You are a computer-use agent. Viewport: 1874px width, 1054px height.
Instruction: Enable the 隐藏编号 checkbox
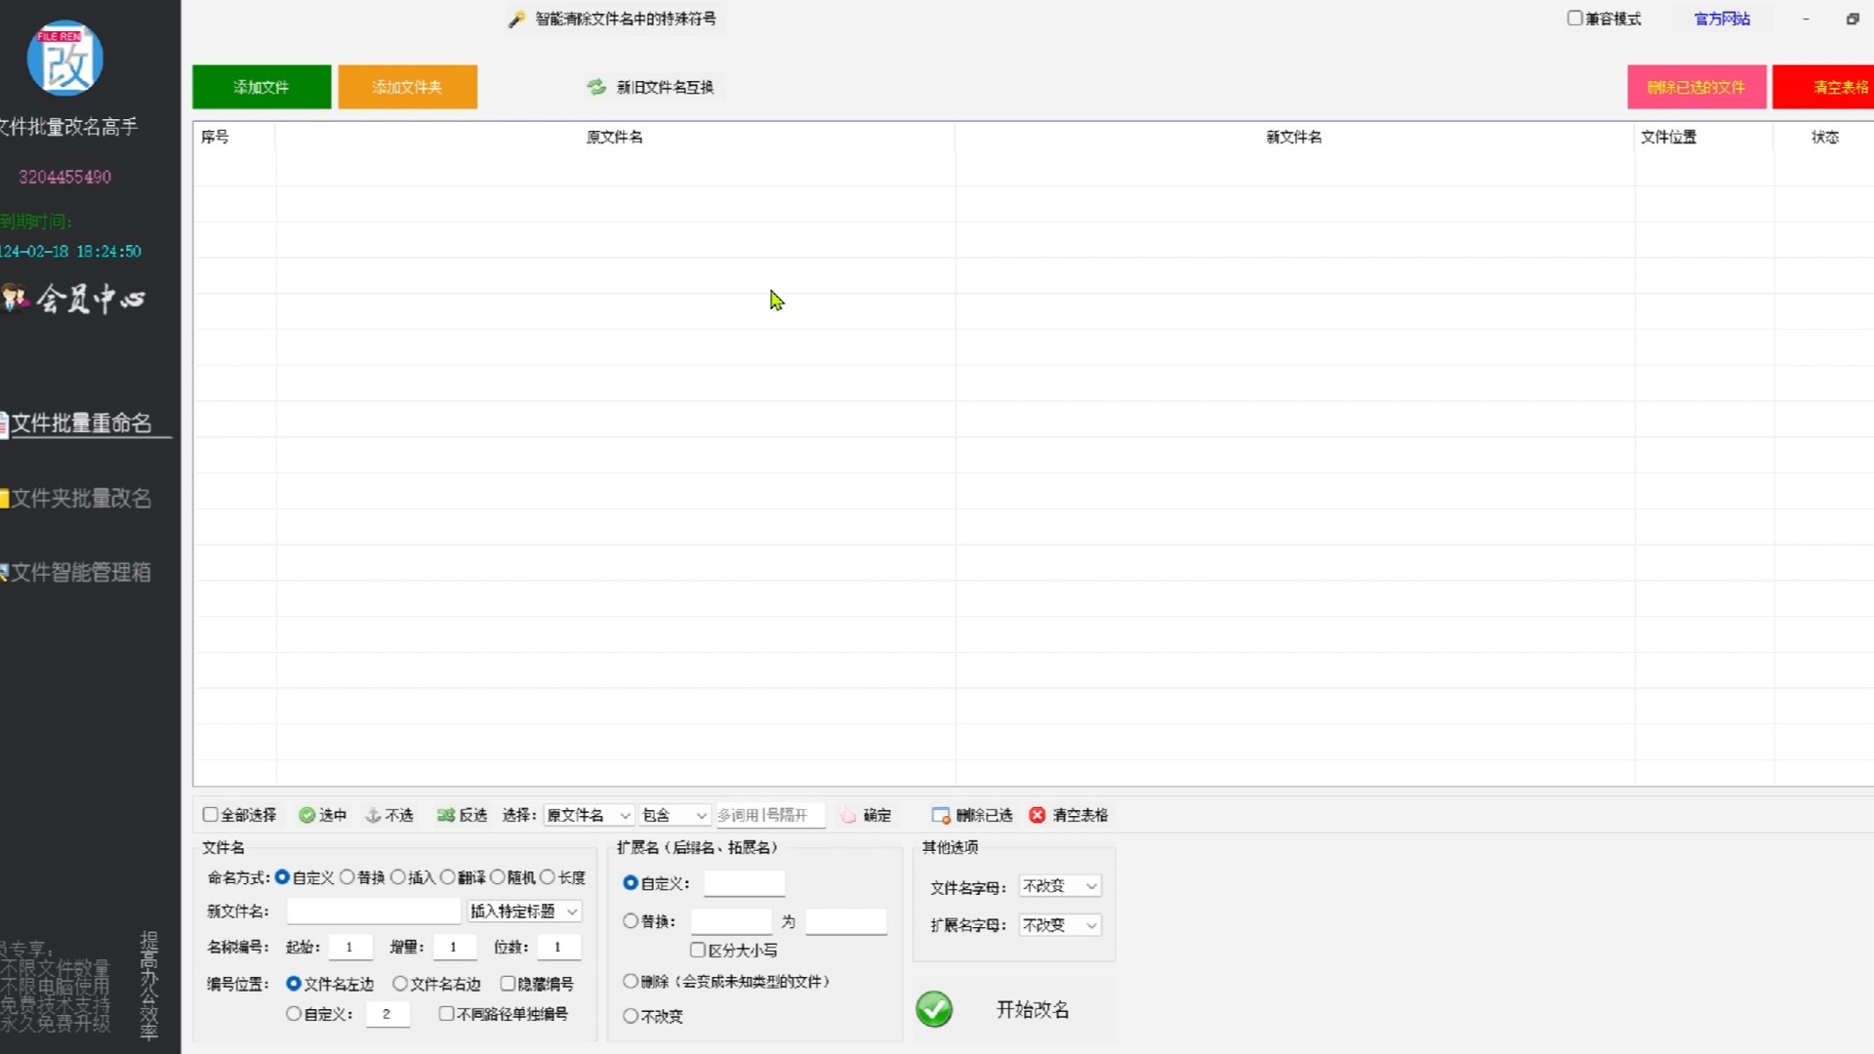pyautogui.click(x=508, y=984)
